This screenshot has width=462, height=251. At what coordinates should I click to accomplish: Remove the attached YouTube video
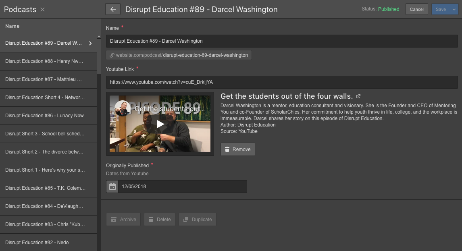coord(238,149)
